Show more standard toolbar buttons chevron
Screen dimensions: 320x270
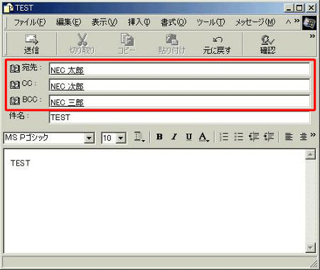(312, 36)
